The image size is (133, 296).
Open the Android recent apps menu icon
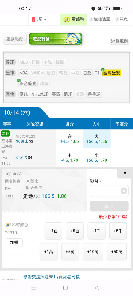33,288
